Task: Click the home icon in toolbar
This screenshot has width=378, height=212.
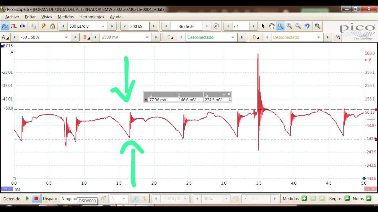Action: [53, 26]
